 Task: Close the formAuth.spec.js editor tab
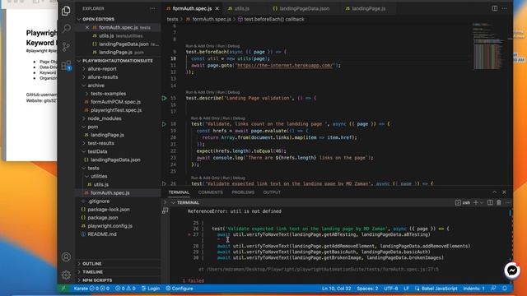[217, 8]
